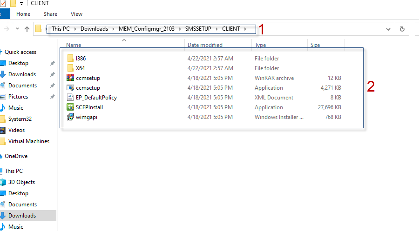Click the XML Document type cell
Viewport: 419px width, 231px height.
tap(274, 98)
